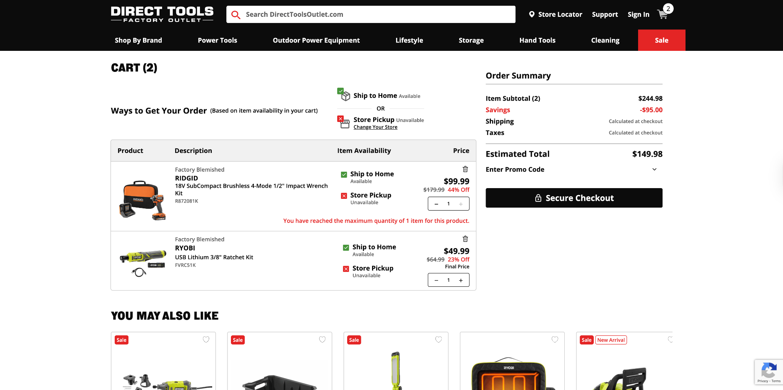Image resolution: width=783 pixels, height=390 pixels.
Task: Click the Secure Checkout button
Action: [x=573, y=198]
